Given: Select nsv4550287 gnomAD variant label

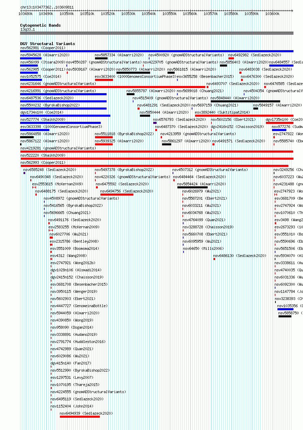Looking at the screenshot, I should 104,62.
